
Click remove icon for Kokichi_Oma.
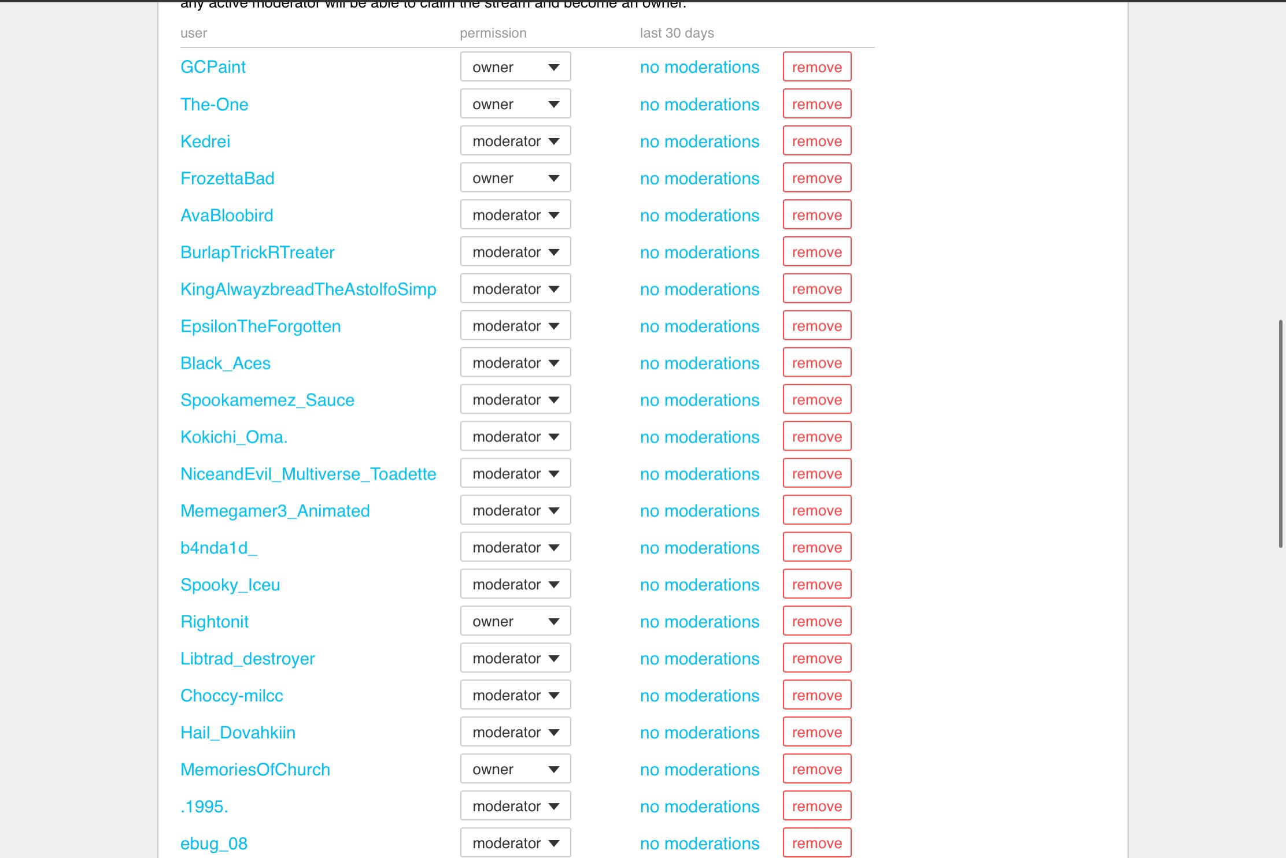(x=816, y=437)
